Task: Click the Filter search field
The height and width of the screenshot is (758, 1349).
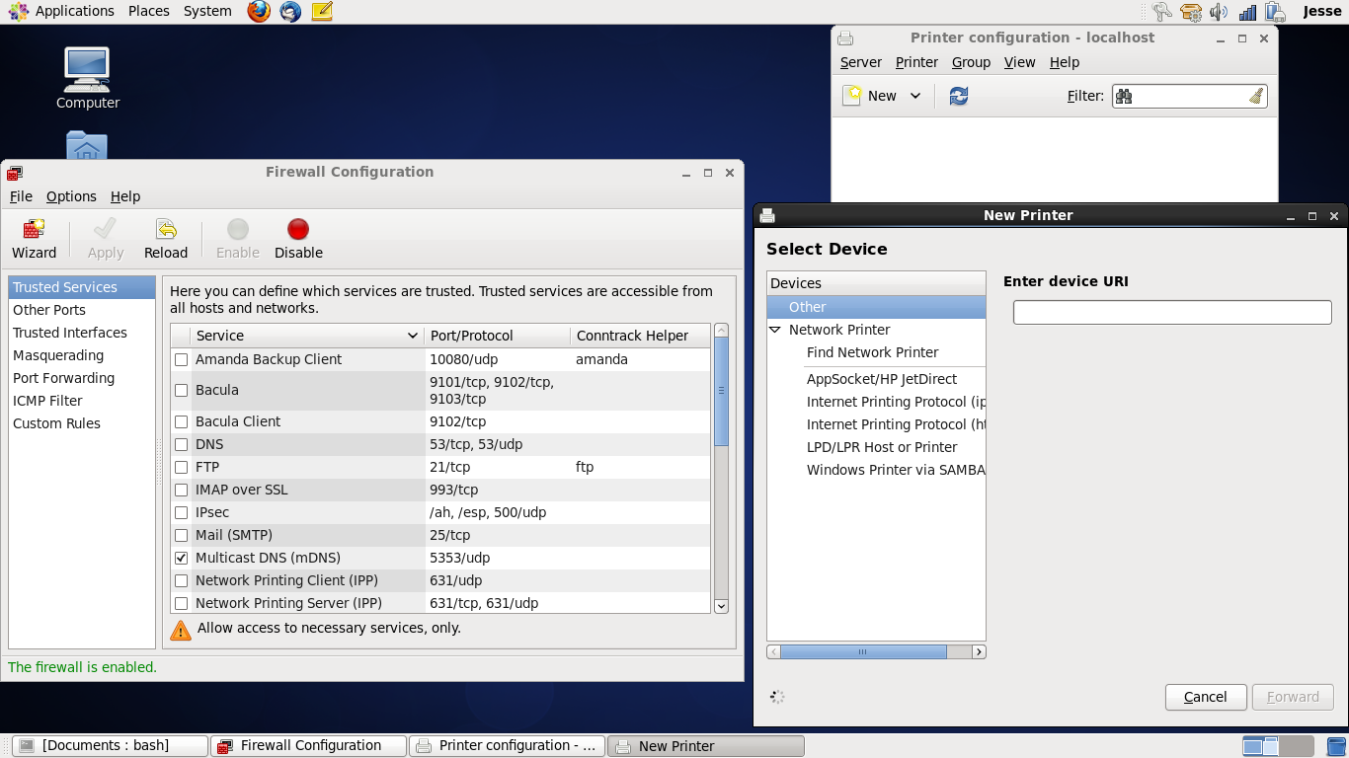Action: 1189,96
